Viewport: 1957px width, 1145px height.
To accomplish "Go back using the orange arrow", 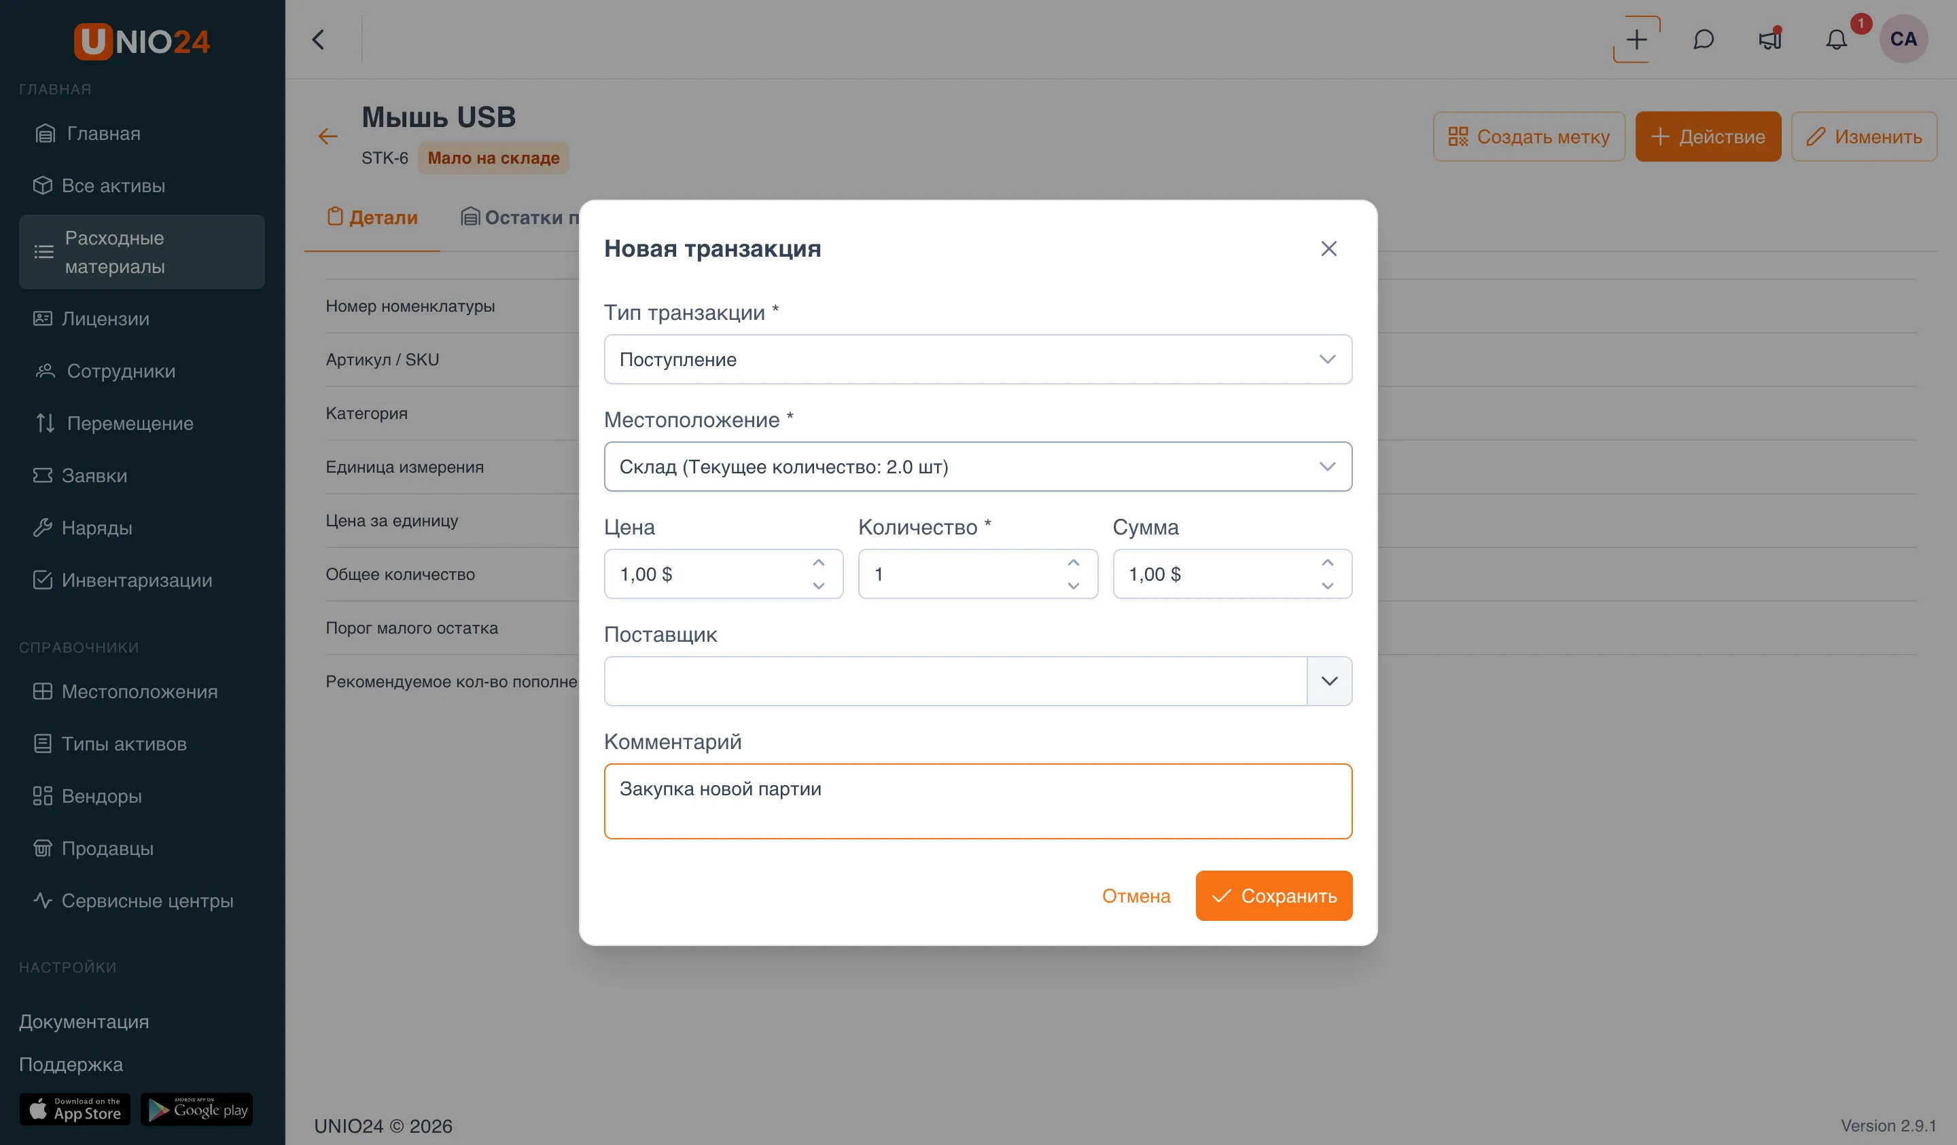I will (328, 137).
